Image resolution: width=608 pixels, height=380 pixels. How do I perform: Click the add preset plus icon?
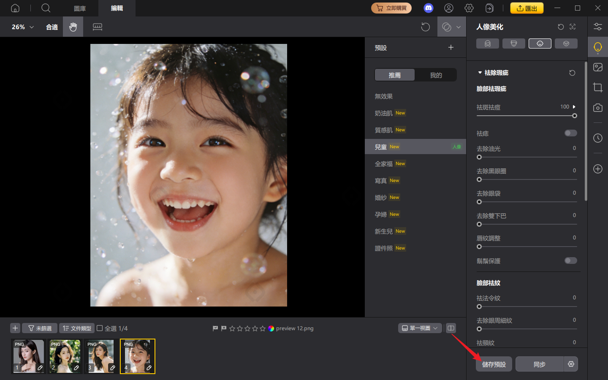[x=451, y=47]
